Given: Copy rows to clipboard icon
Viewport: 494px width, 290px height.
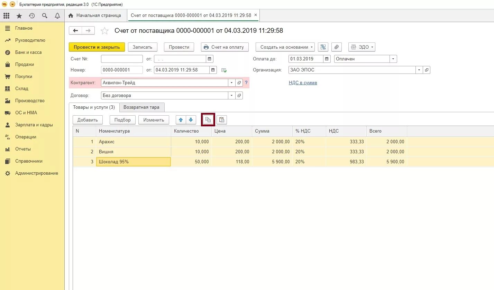Looking at the screenshot, I should coord(208,120).
